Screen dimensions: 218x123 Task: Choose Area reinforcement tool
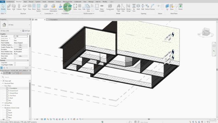[x=80, y=7]
